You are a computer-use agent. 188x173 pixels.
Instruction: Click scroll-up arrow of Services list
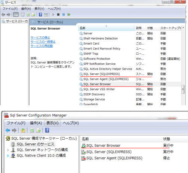tap(183, 28)
